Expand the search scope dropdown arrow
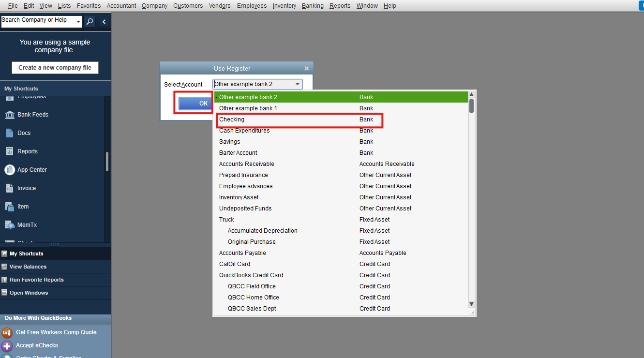The width and height of the screenshot is (644, 358). (x=78, y=22)
